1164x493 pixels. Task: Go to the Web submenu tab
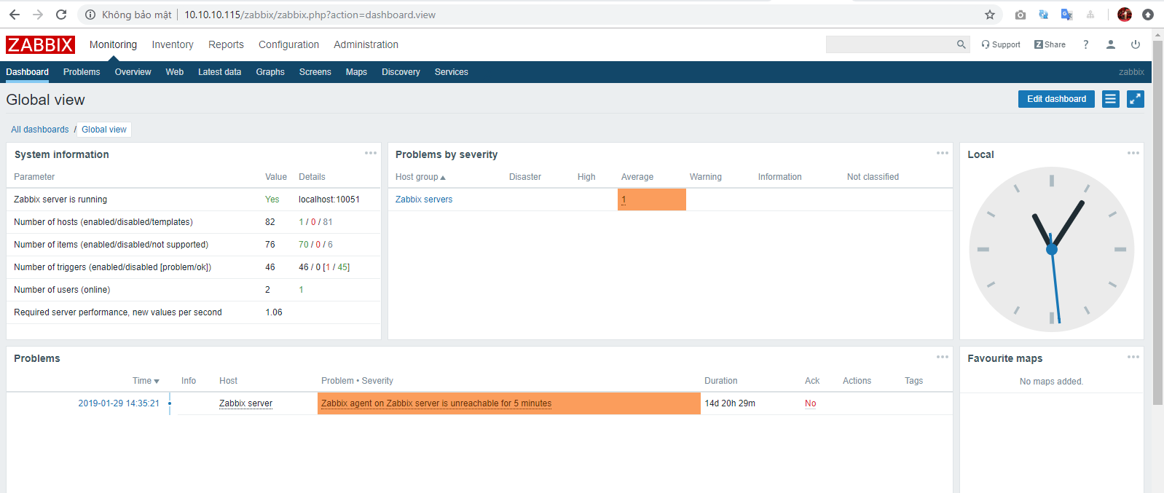(175, 72)
